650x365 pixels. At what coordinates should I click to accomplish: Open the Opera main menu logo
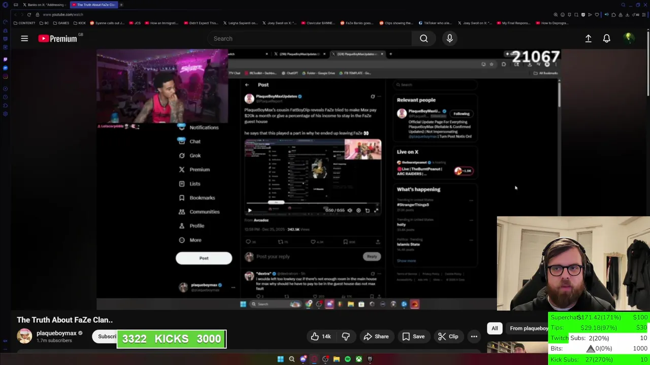(6, 5)
